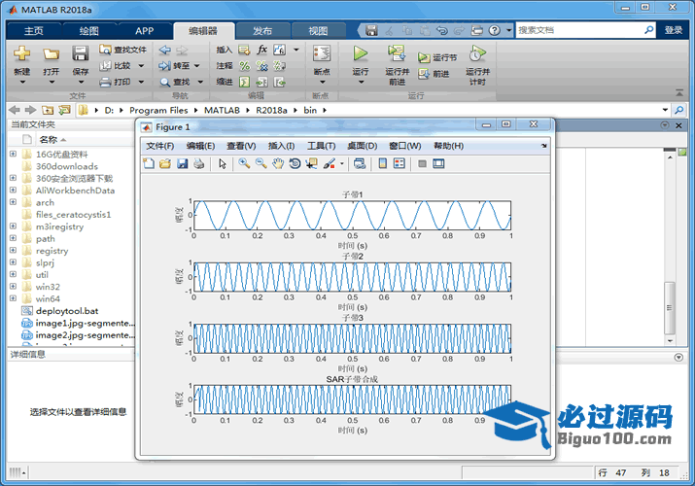Click the Zoom In tool in Figure toolbar
The height and width of the screenshot is (486, 695).
[x=244, y=163]
